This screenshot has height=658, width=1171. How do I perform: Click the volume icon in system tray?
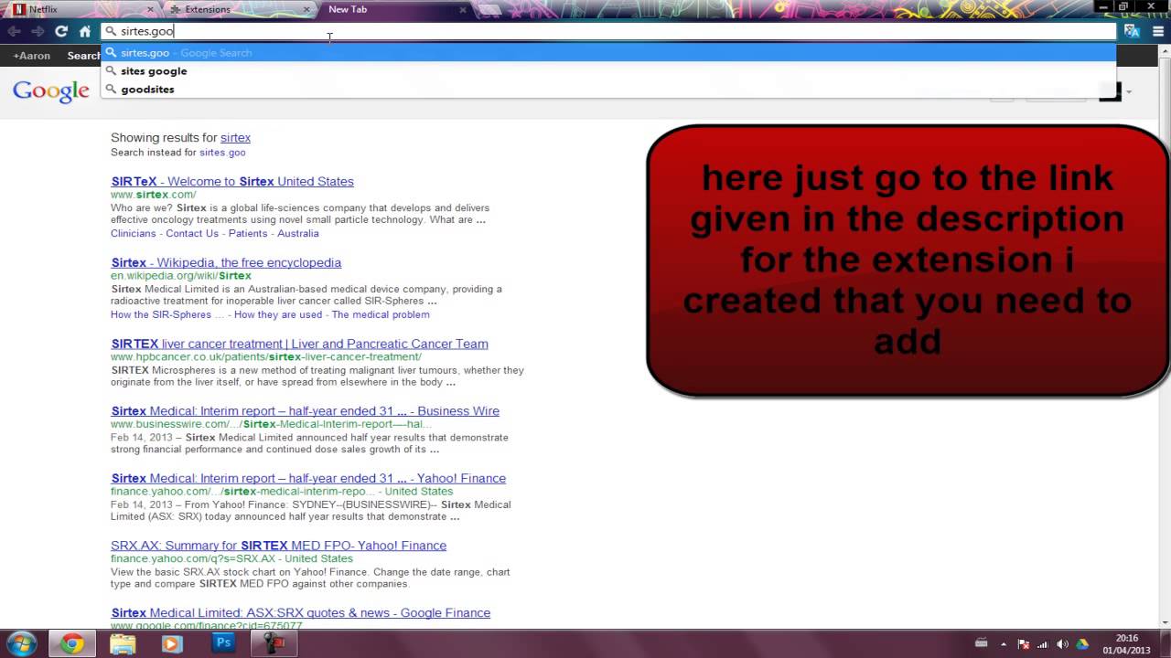click(x=1062, y=644)
